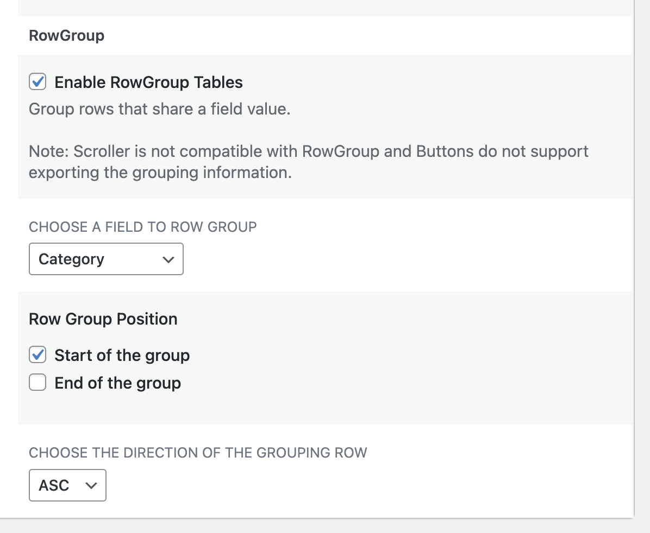Click the "End of the group" label text

[x=117, y=383]
